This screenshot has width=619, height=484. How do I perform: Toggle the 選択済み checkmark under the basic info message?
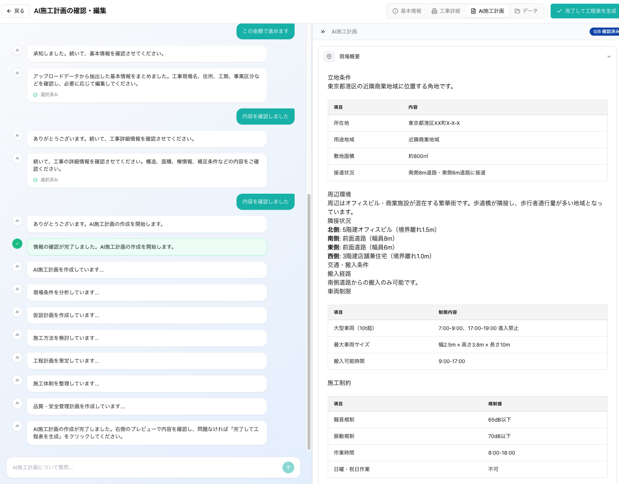coord(35,94)
